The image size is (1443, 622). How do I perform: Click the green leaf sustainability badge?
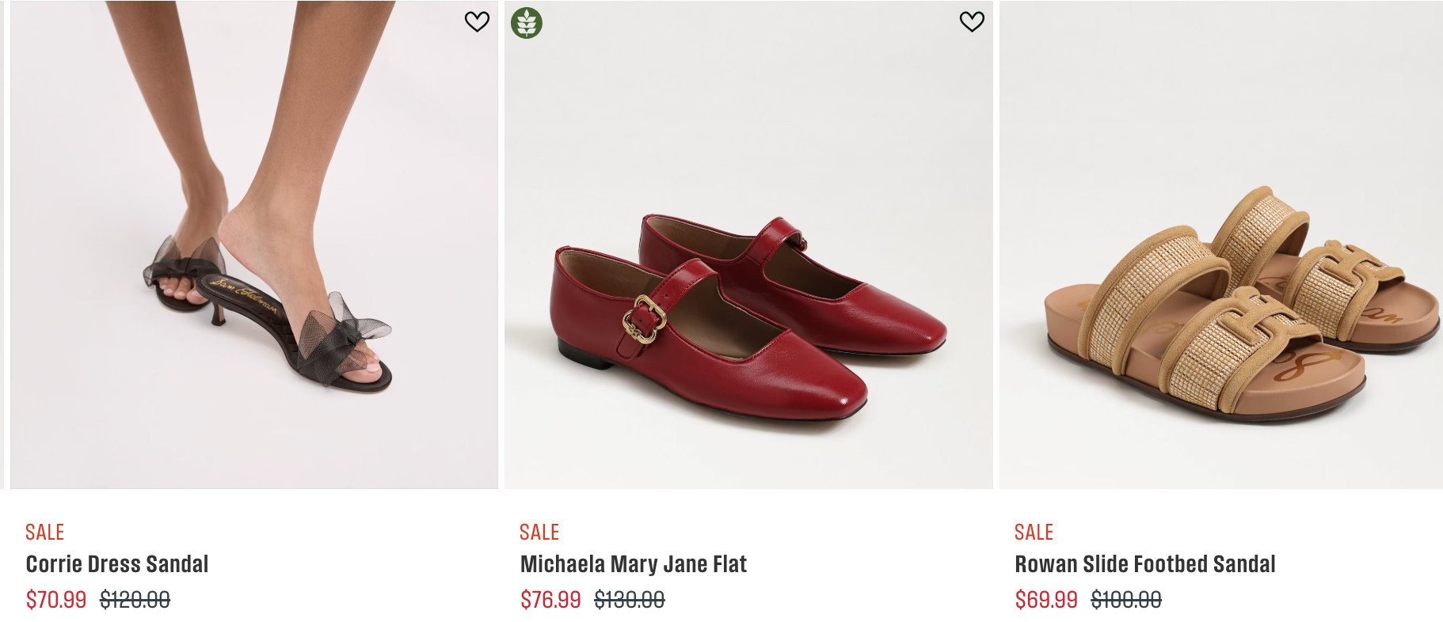527,23
